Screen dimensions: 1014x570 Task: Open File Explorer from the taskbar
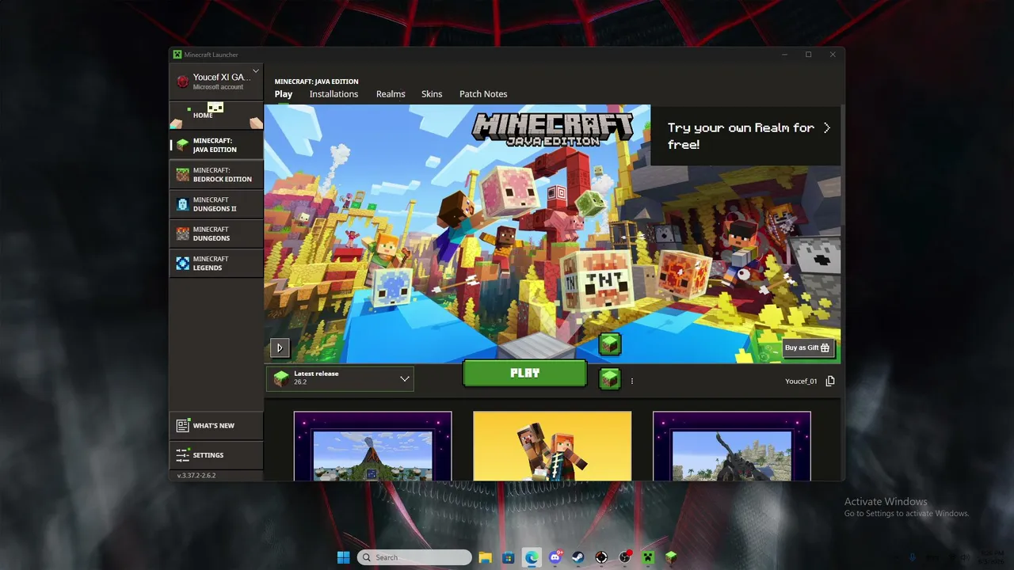[485, 557]
